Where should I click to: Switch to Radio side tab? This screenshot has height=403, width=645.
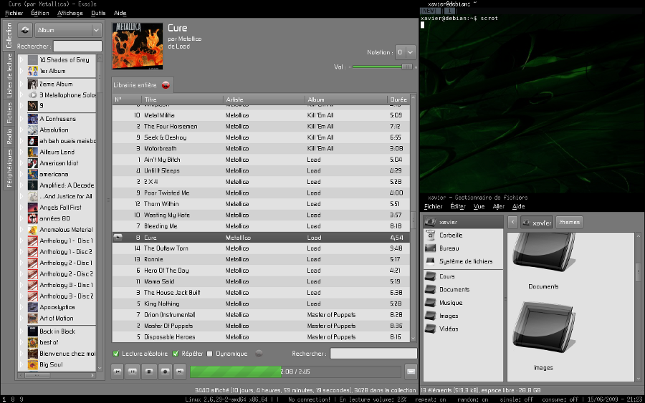coord(9,136)
